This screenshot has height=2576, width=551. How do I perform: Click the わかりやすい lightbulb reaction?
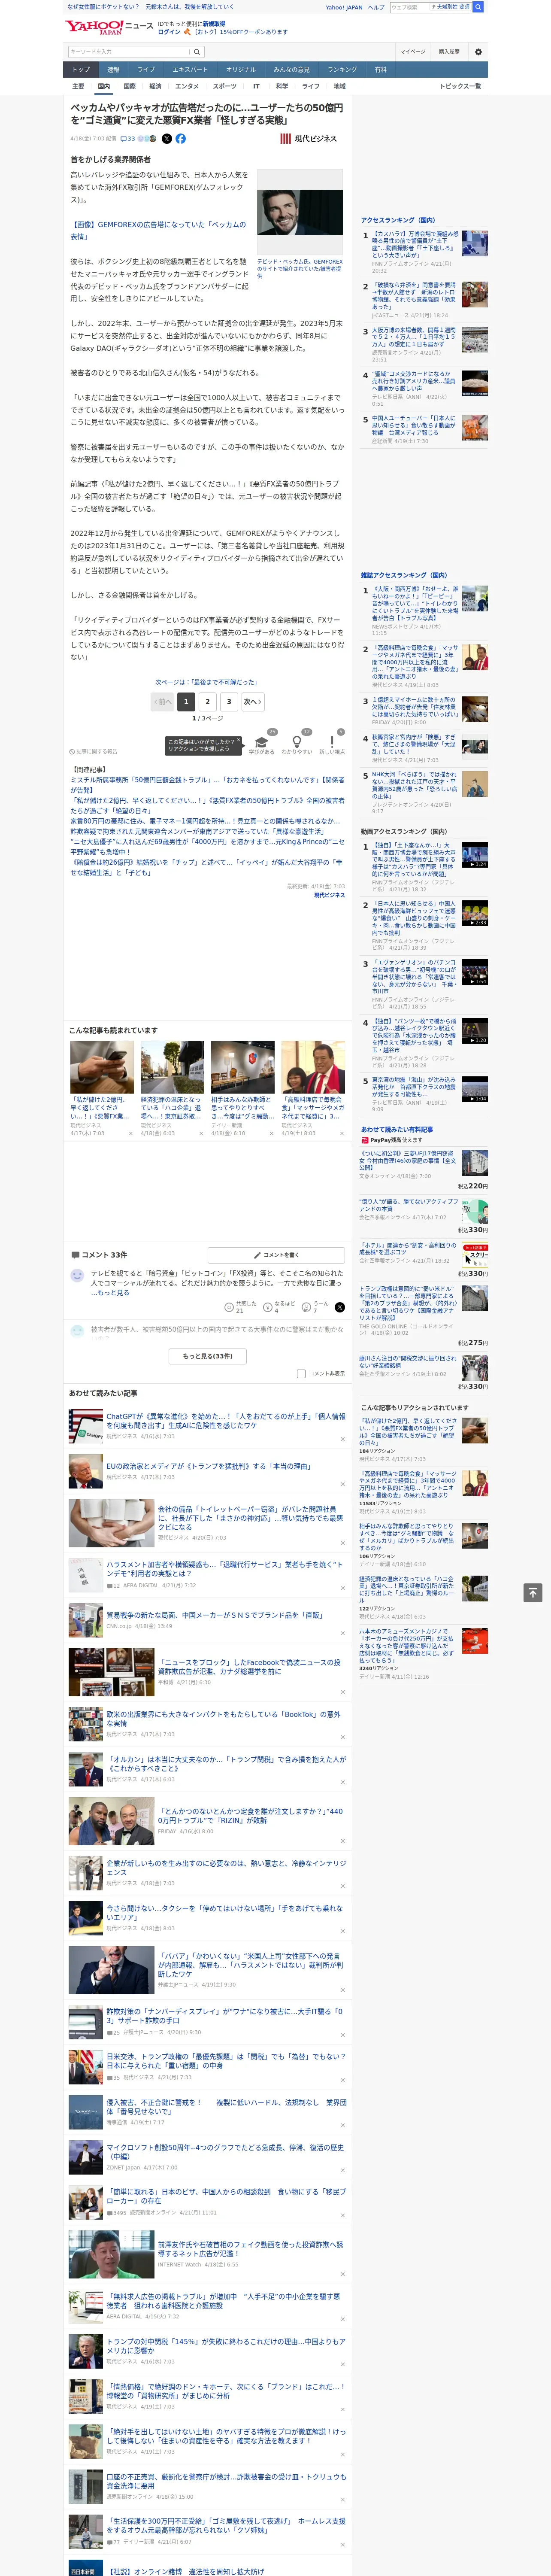(297, 741)
